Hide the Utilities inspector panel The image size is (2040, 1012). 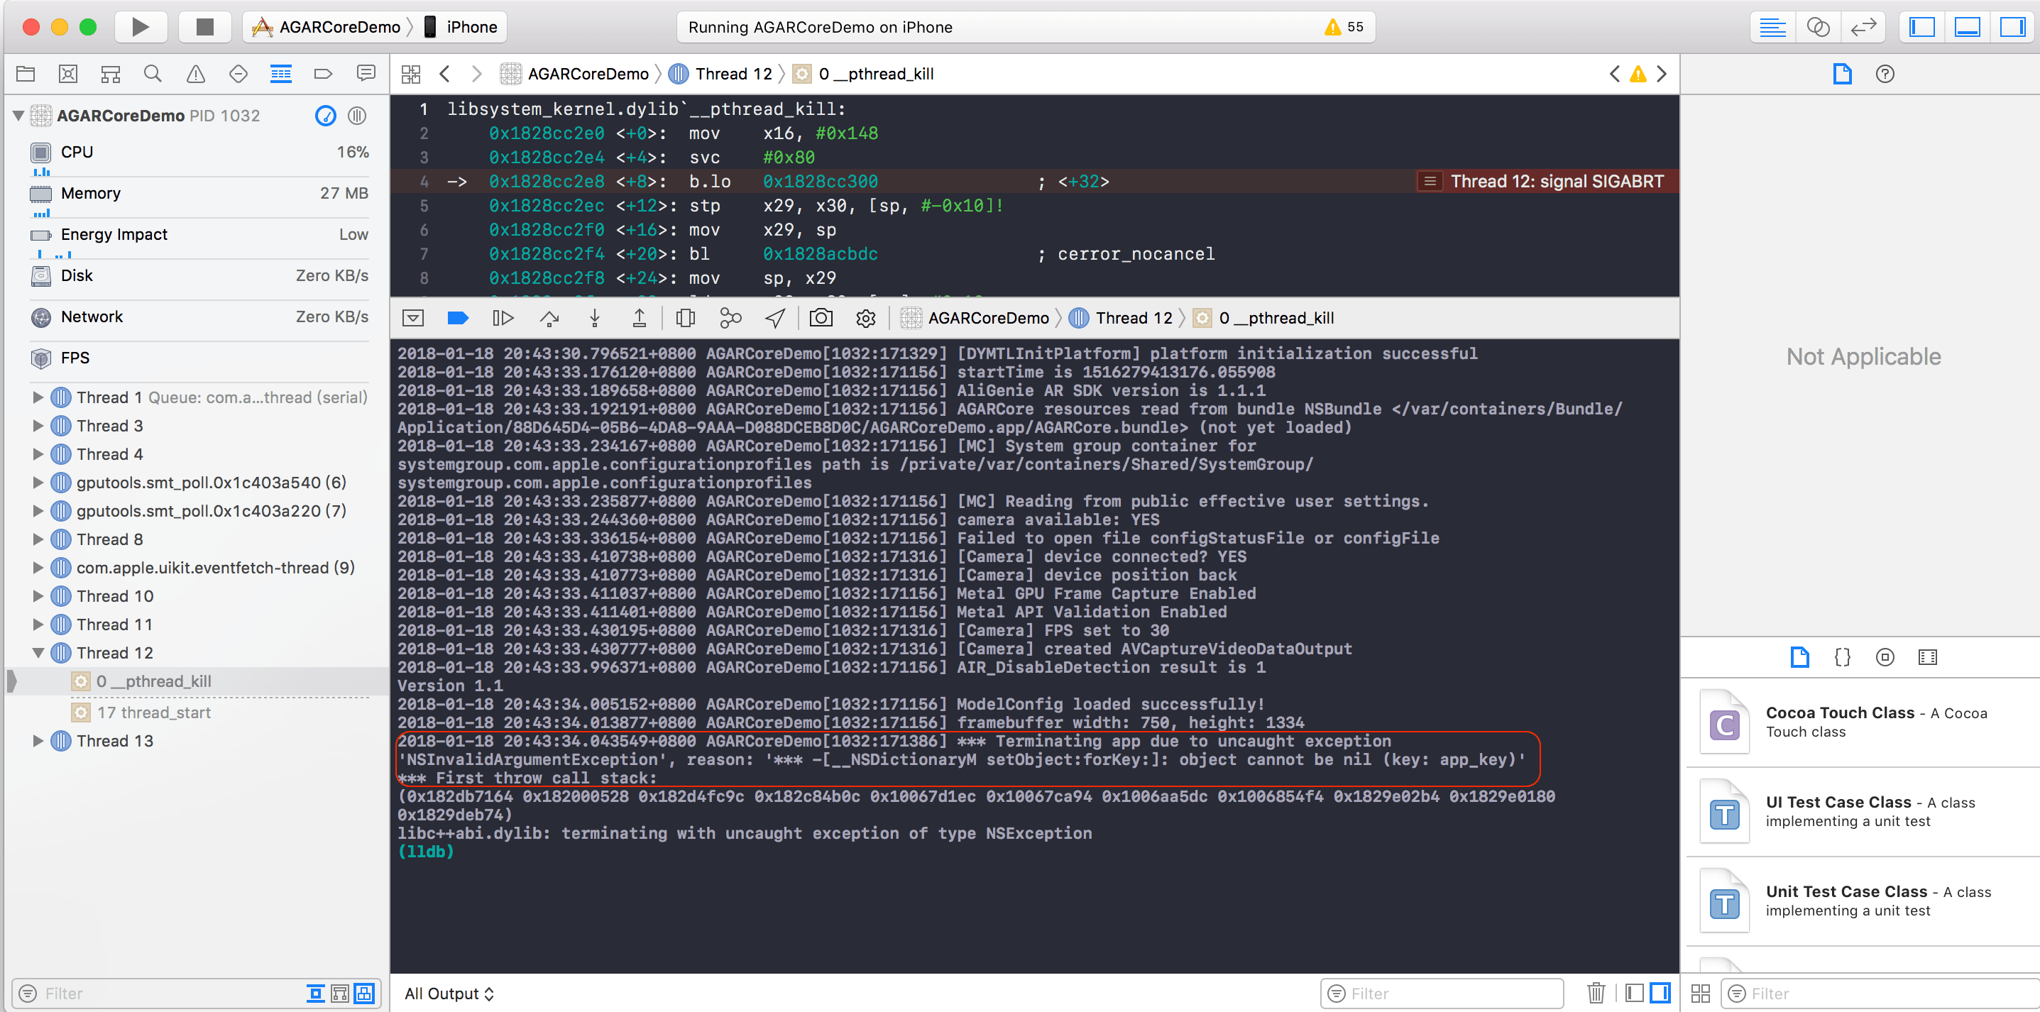click(x=2012, y=27)
